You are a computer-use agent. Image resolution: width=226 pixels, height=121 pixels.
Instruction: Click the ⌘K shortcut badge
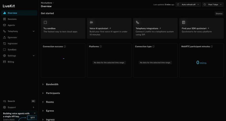[33, 101]
